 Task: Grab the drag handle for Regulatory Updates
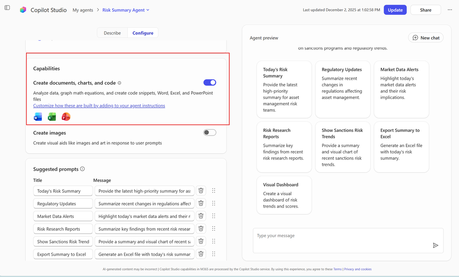point(214,203)
